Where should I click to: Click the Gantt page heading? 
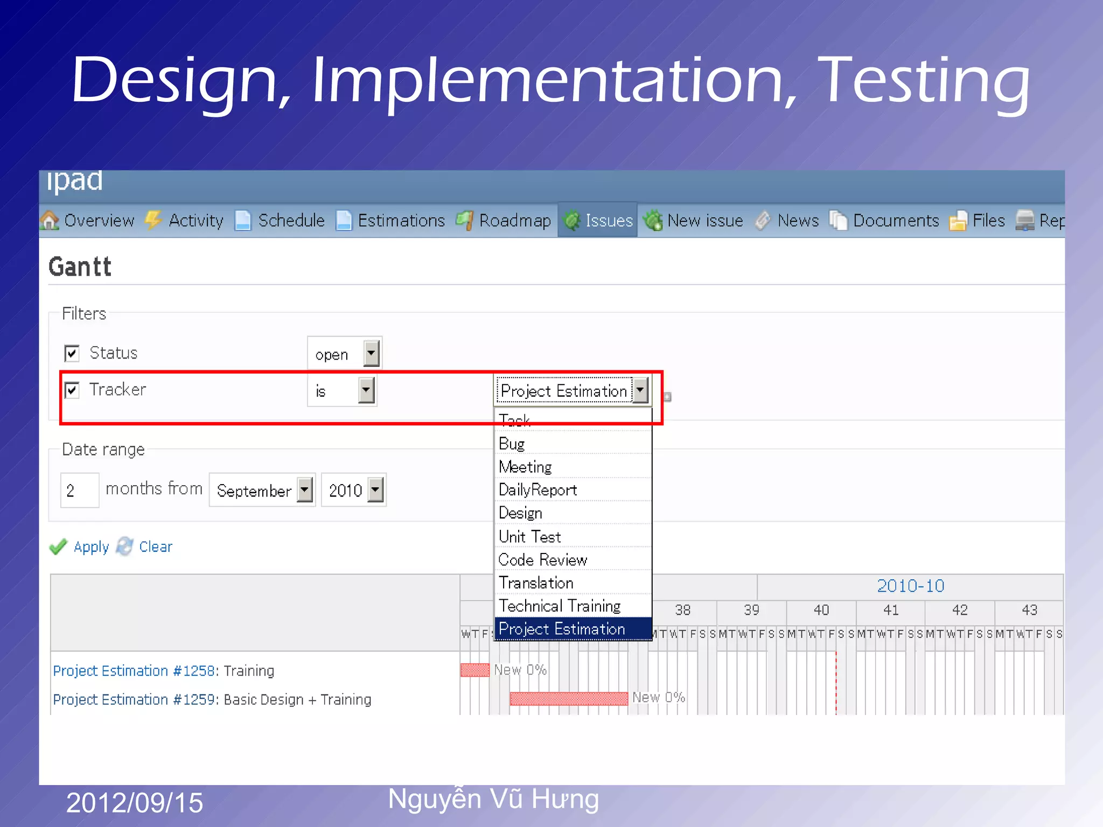[80, 267]
